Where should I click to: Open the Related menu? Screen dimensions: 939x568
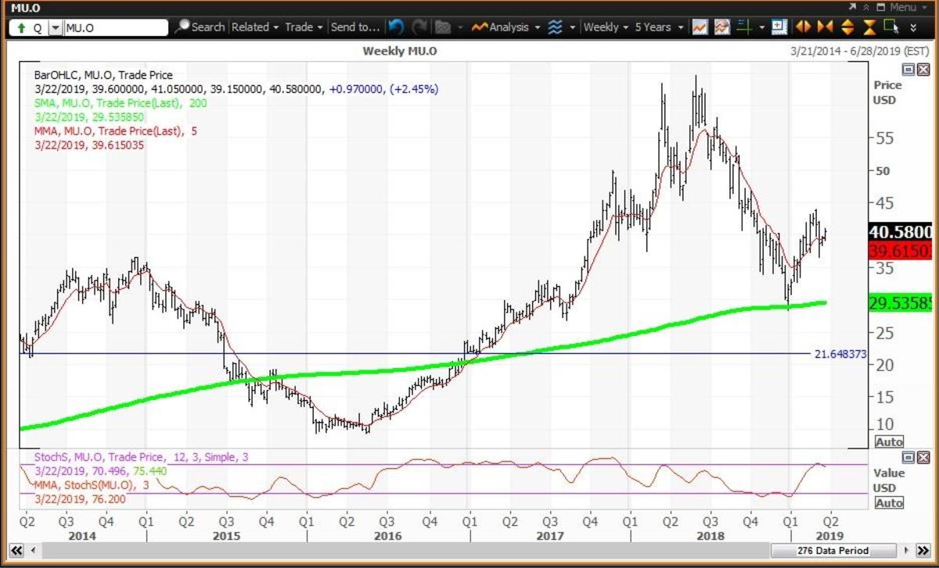(255, 27)
